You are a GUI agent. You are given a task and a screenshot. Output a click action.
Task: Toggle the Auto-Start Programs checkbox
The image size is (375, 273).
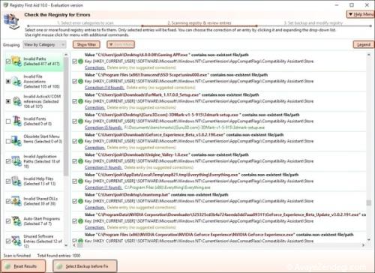coord(8,221)
